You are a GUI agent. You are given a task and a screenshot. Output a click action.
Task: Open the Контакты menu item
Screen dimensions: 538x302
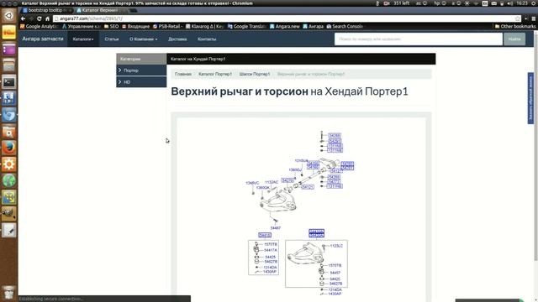pos(207,39)
